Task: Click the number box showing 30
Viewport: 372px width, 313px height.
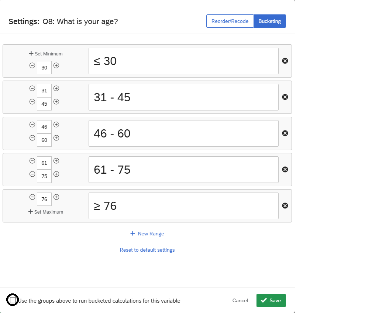Action: [44, 68]
